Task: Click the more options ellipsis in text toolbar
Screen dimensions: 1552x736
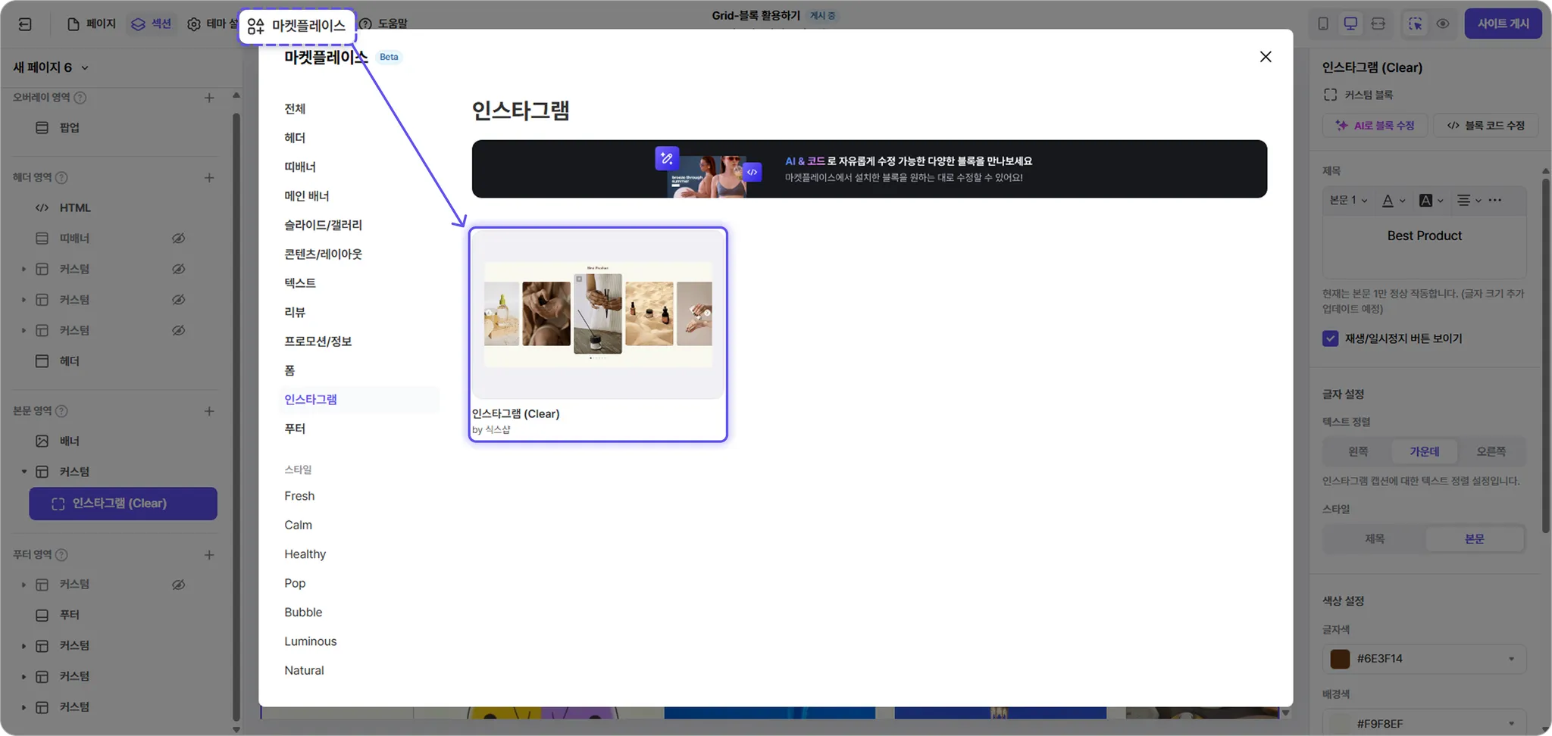Action: tap(1495, 201)
